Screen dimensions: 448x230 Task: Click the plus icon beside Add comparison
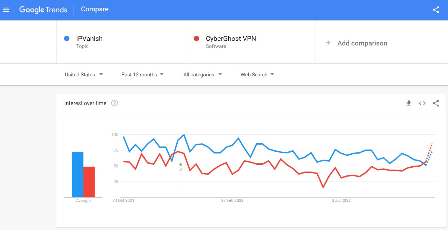click(x=328, y=43)
